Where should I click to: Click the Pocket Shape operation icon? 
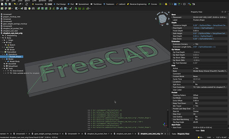[42, 9]
